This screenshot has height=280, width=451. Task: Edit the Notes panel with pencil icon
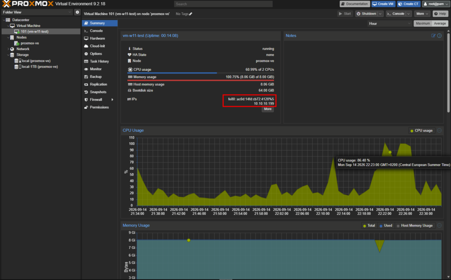pyautogui.click(x=433, y=36)
